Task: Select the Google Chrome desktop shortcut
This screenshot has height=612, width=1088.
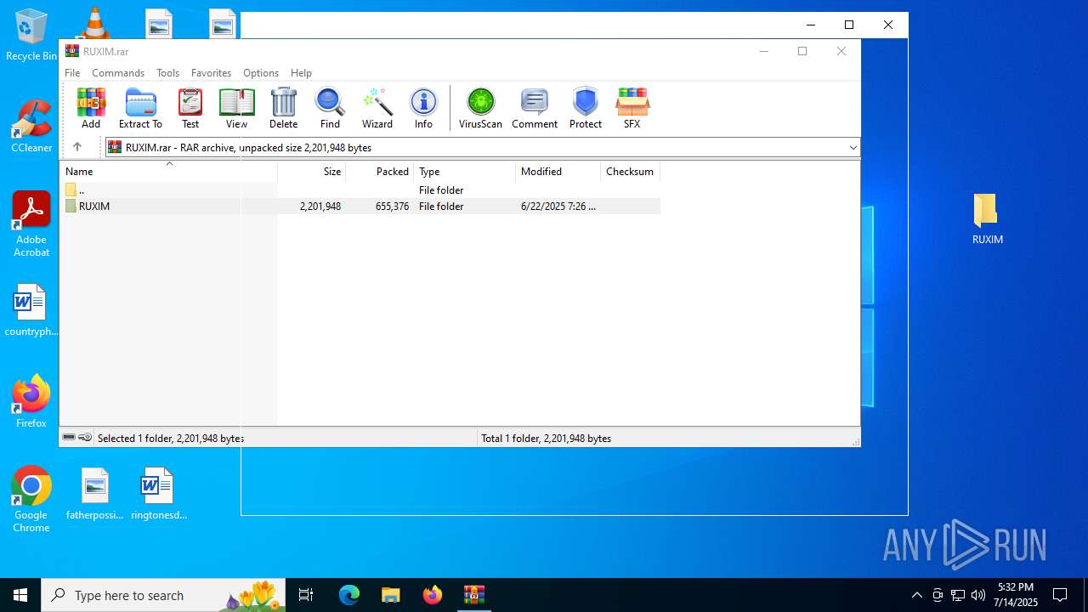Action: click(x=31, y=500)
